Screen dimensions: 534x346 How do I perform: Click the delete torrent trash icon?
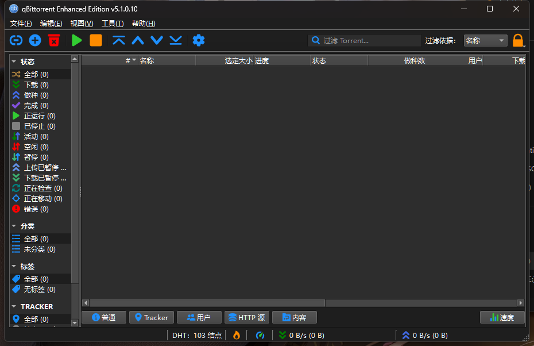coord(54,40)
